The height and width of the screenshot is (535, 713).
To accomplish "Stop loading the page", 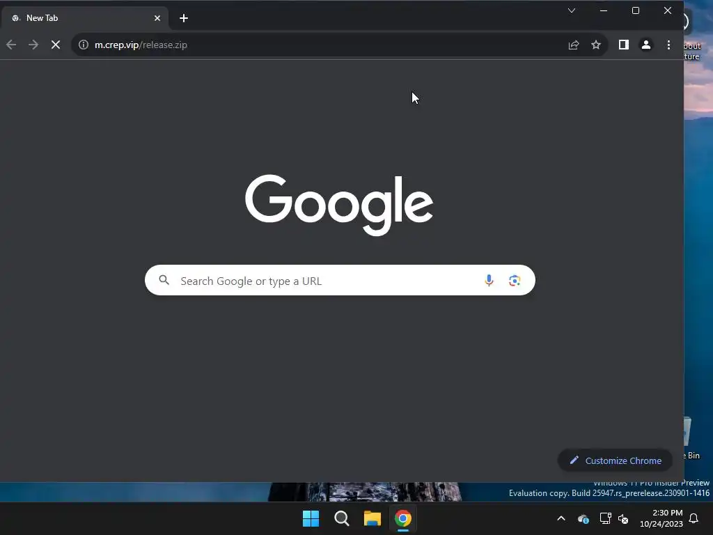I will 56,45.
